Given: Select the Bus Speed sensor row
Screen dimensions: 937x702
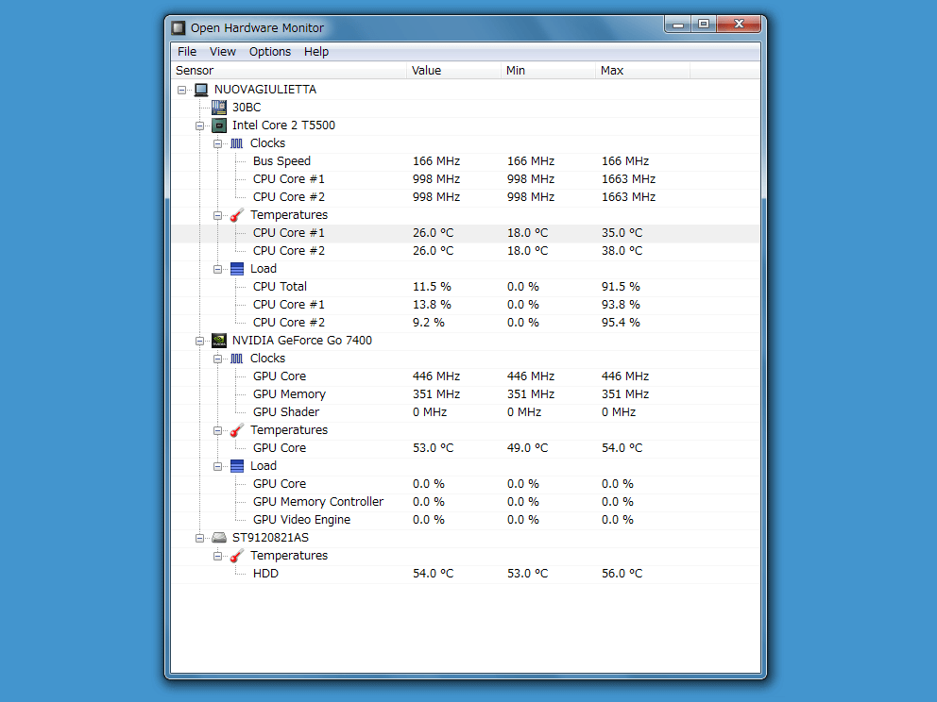Looking at the screenshot, I should pyautogui.click(x=466, y=161).
